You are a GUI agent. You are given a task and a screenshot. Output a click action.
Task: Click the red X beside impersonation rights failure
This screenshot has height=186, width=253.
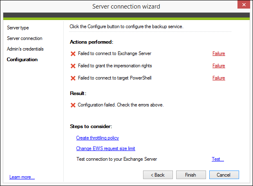(73, 66)
